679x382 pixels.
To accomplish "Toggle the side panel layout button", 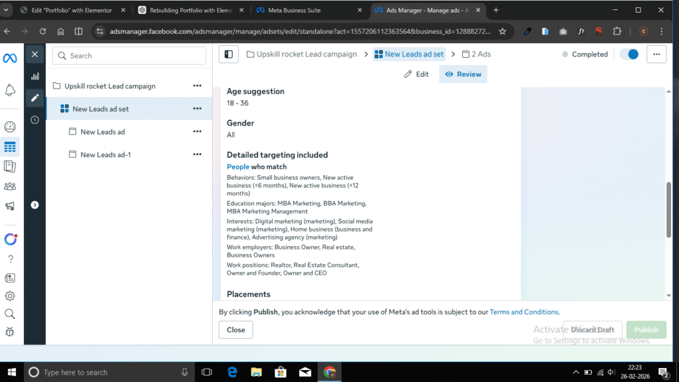I will pyautogui.click(x=228, y=54).
